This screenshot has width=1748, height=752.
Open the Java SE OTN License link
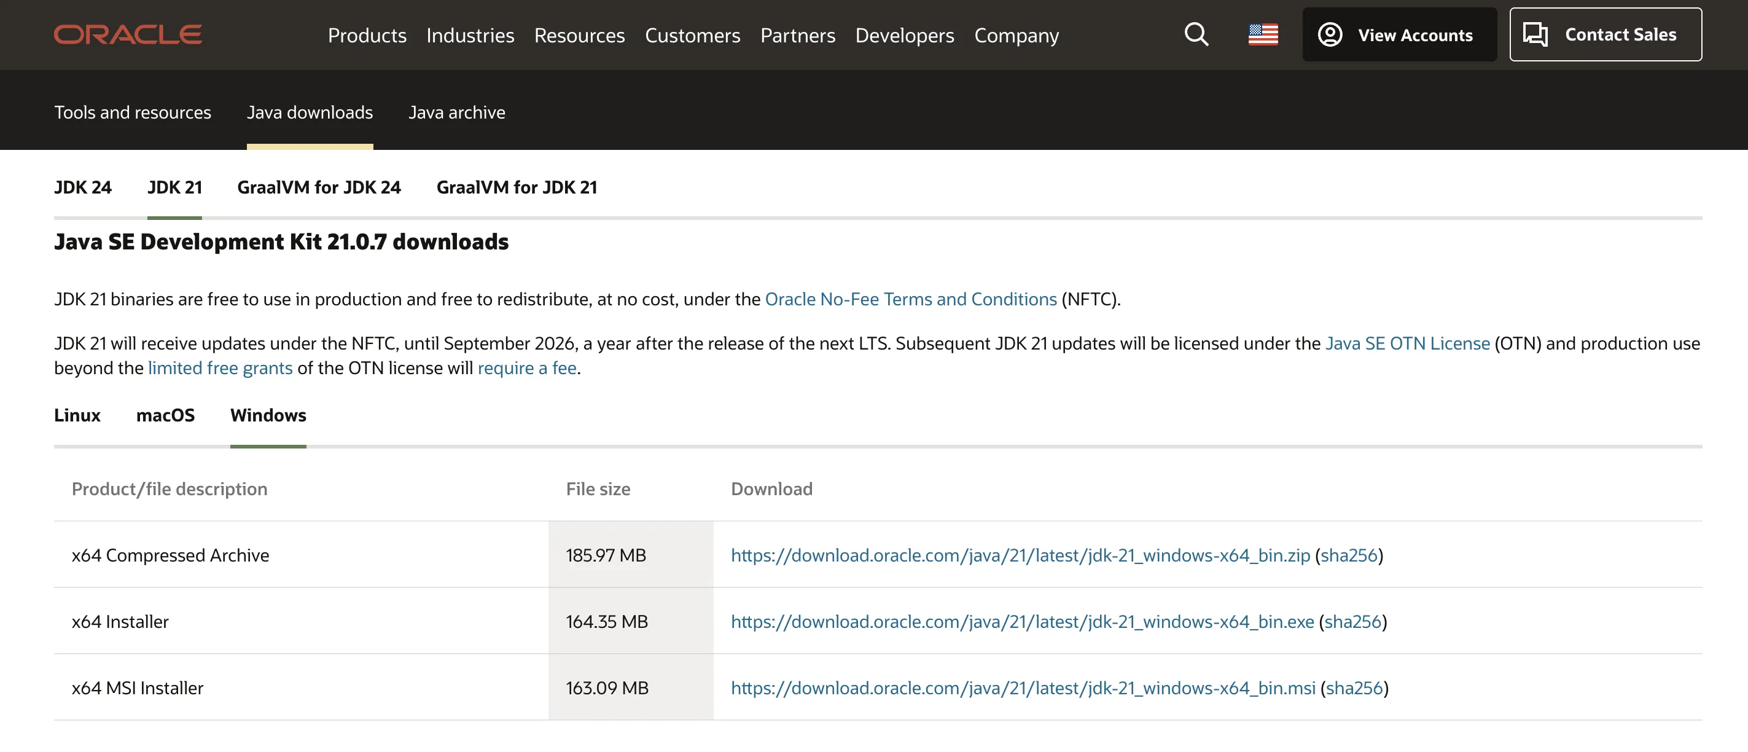pyautogui.click(x=1407, y=343)
